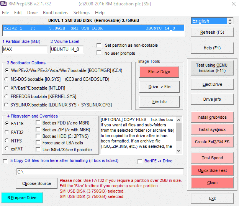239x206 pixels.
Task: Enable Boot as HDD (C: 2PTNS)
Action: [38, 136]
